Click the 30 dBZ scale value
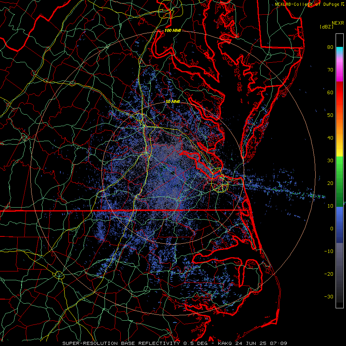The width and height of the screenshot is (346, 346). (330, 161)
